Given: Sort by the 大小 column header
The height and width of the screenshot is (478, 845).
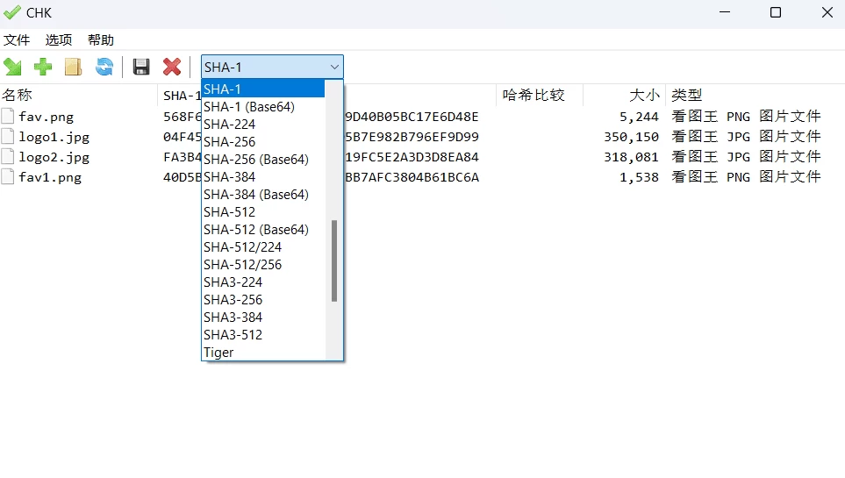Looking at the screenshot, I should click(644, 96).
